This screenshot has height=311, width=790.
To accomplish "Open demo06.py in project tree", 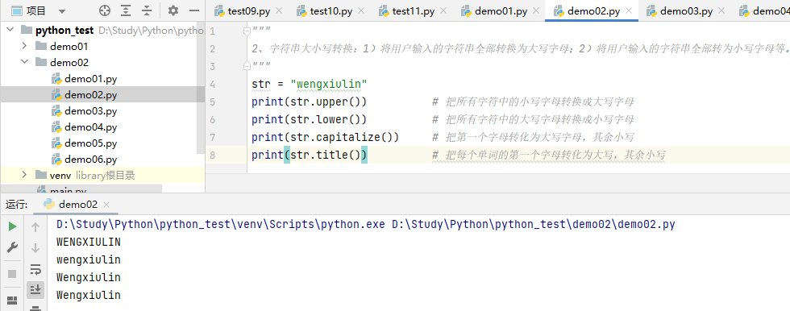I will [90, 159].
